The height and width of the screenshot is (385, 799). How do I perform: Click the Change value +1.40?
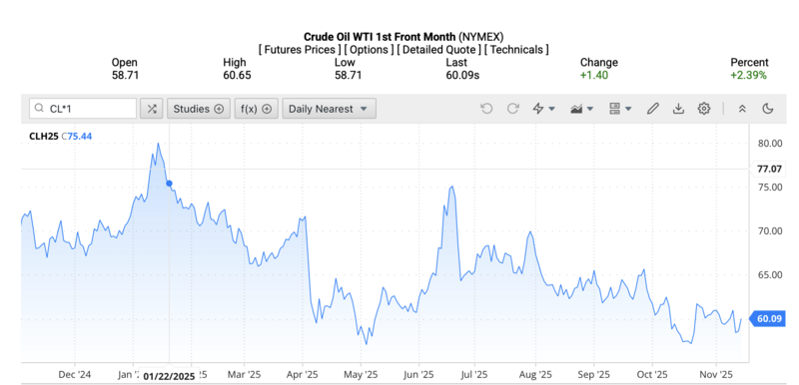pyautogui.click(x=593, y=76)
